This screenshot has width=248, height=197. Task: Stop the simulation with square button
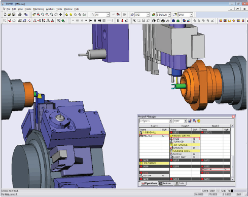(86, 21)
